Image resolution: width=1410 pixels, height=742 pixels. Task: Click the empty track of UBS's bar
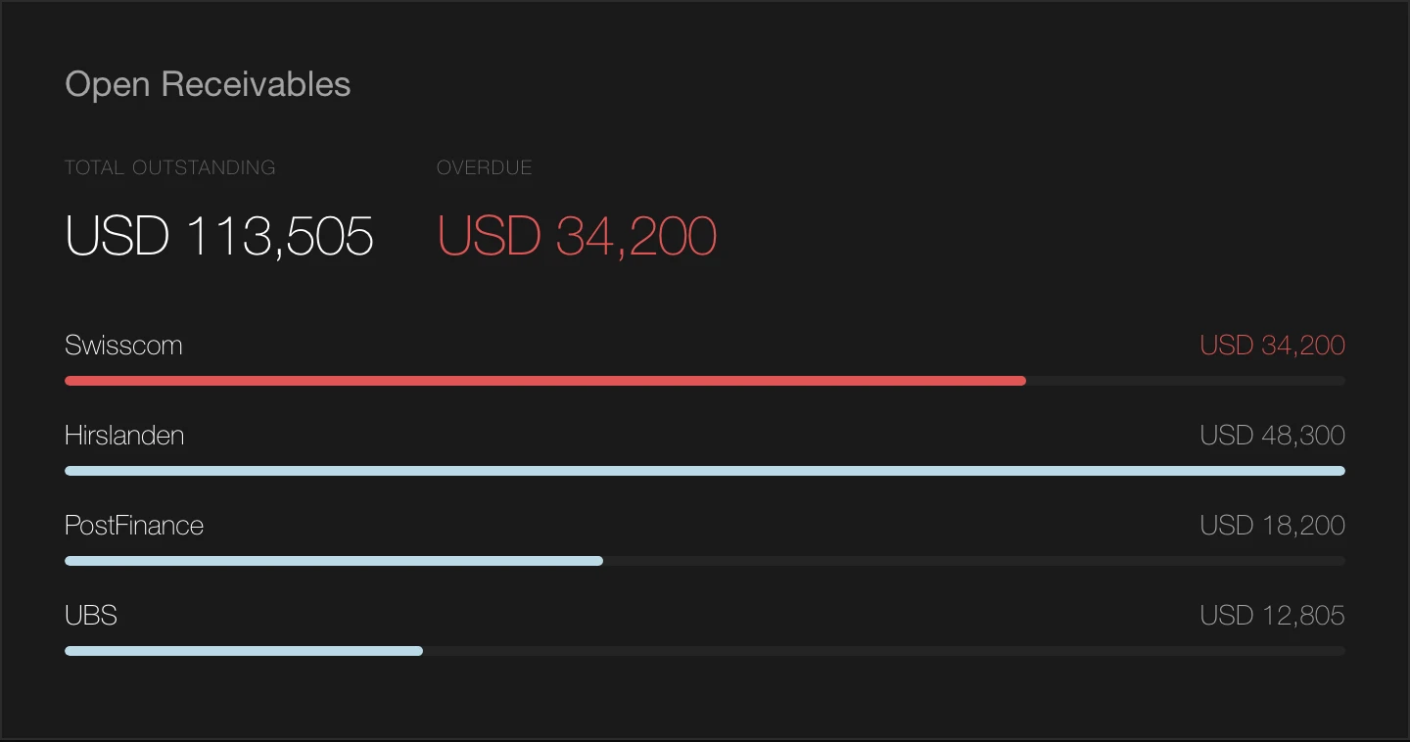(884, 651)
